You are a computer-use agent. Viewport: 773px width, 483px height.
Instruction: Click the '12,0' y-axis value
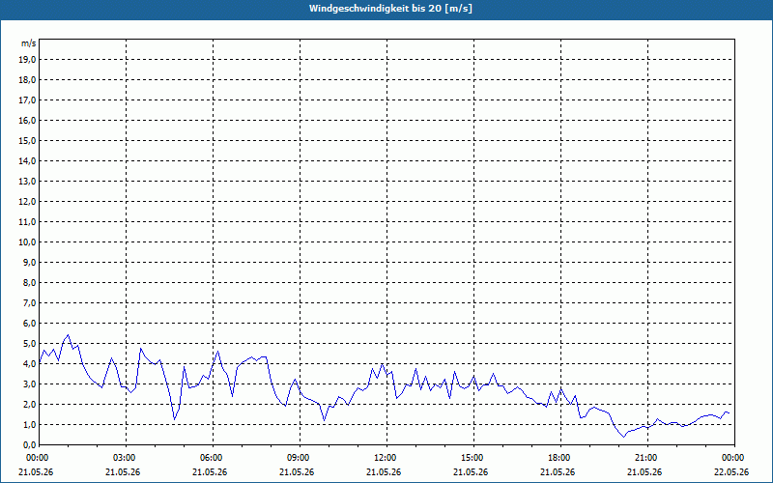pyautogui.click(x=27, y=202)
